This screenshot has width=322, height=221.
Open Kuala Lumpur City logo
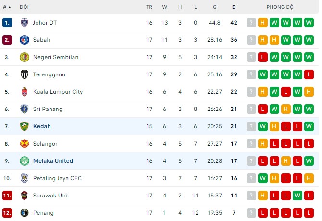pos(25,92)
